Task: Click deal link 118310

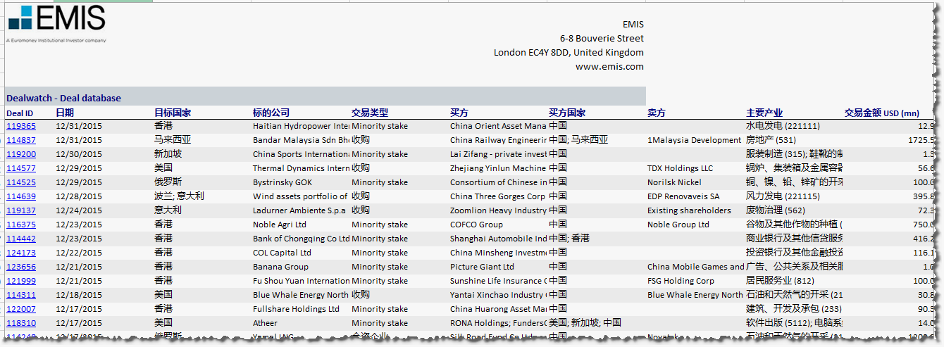Action: pyautogui.click(x=21, y=323)
